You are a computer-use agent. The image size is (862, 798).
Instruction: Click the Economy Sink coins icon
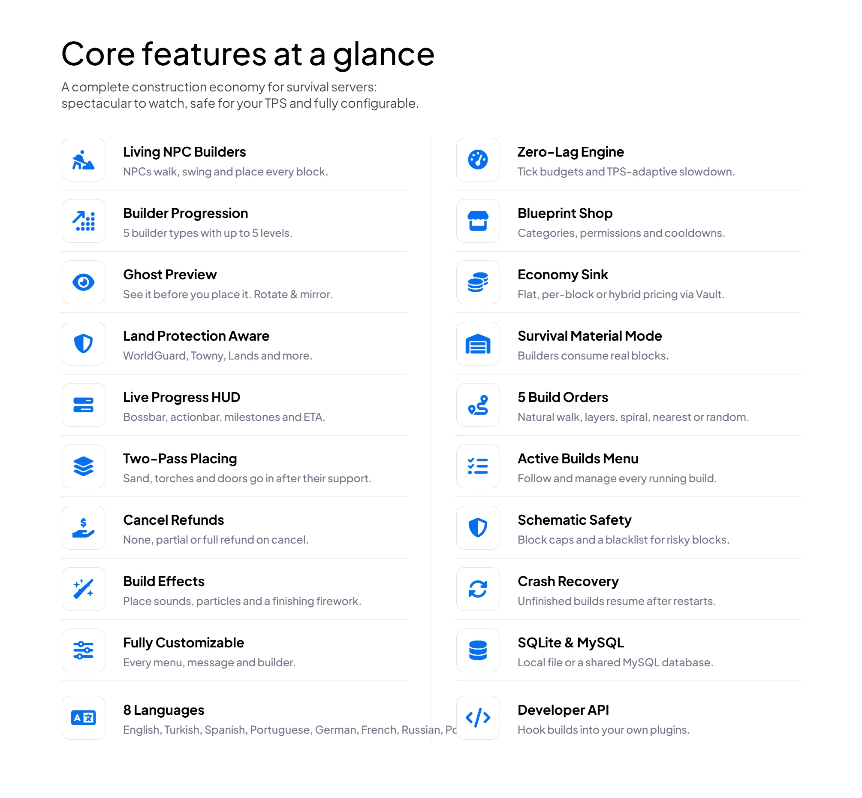tap(478, 282)
